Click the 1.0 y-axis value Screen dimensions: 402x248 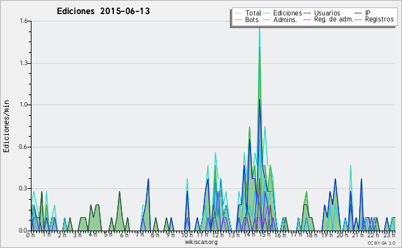23,105
